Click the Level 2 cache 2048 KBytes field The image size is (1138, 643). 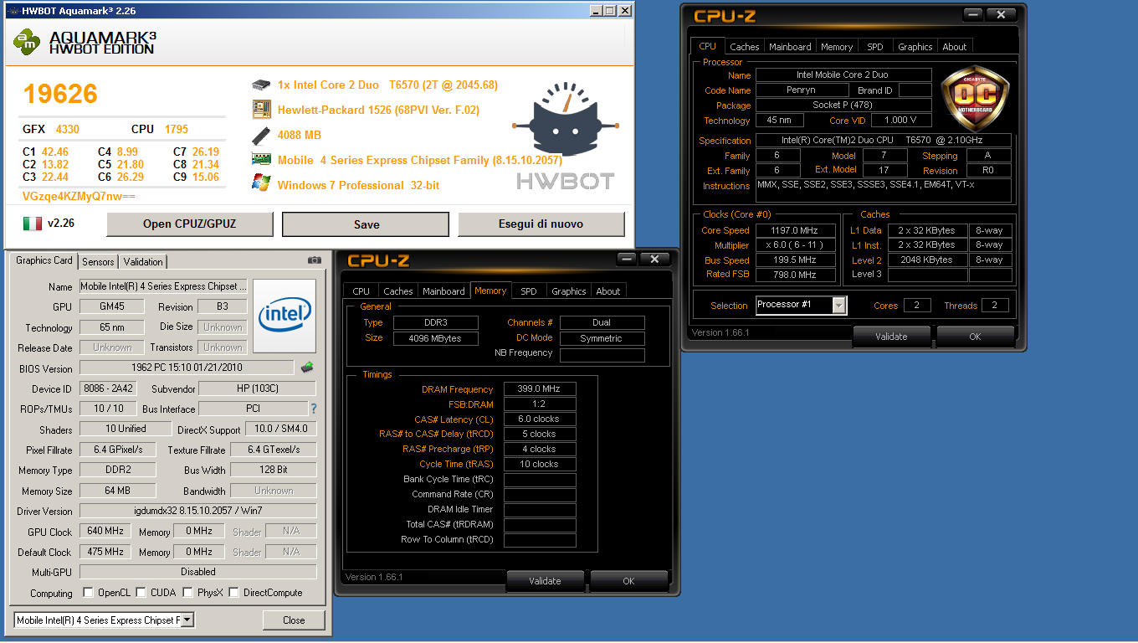point(926,260)
